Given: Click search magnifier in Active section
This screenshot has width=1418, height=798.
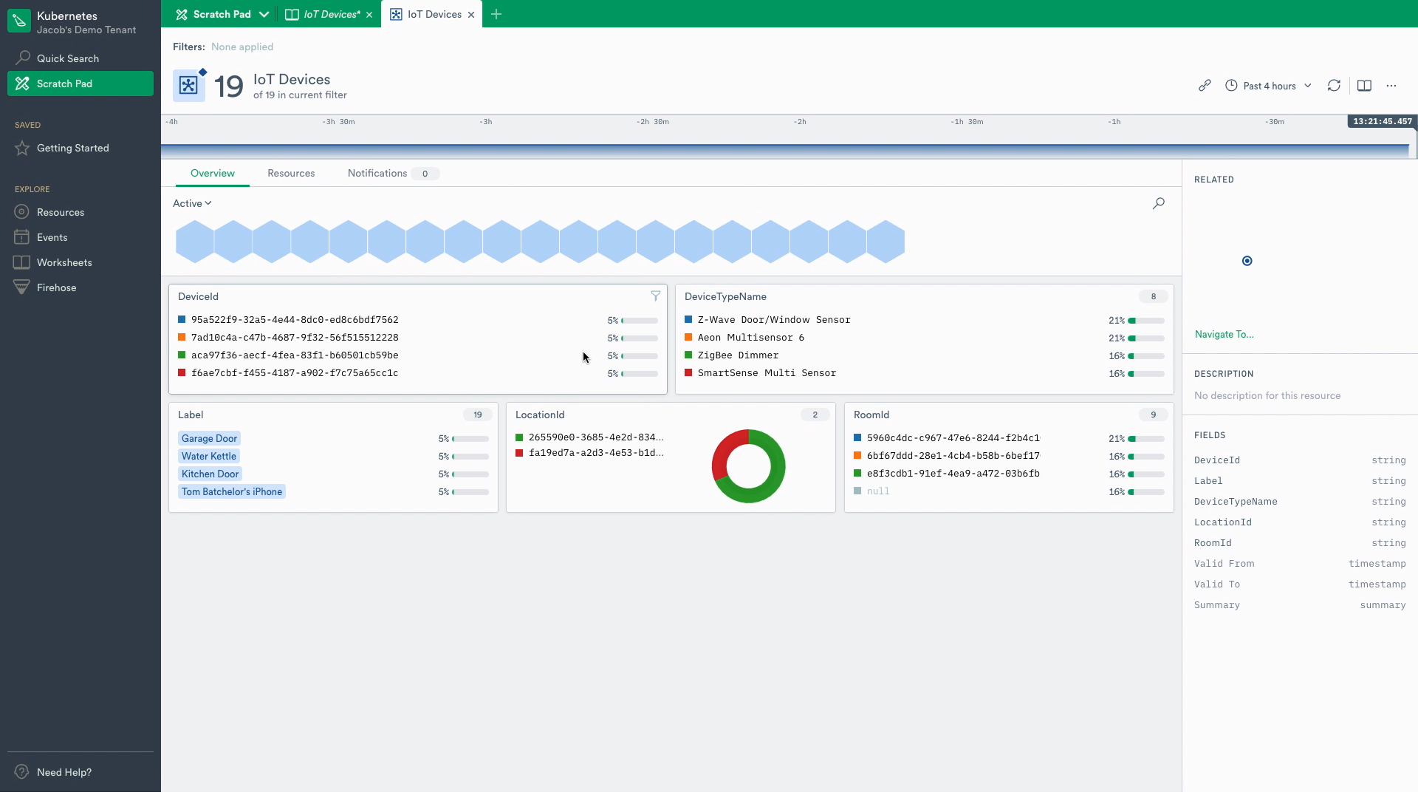Looking at the screenshot, I should click(1159, 203).
